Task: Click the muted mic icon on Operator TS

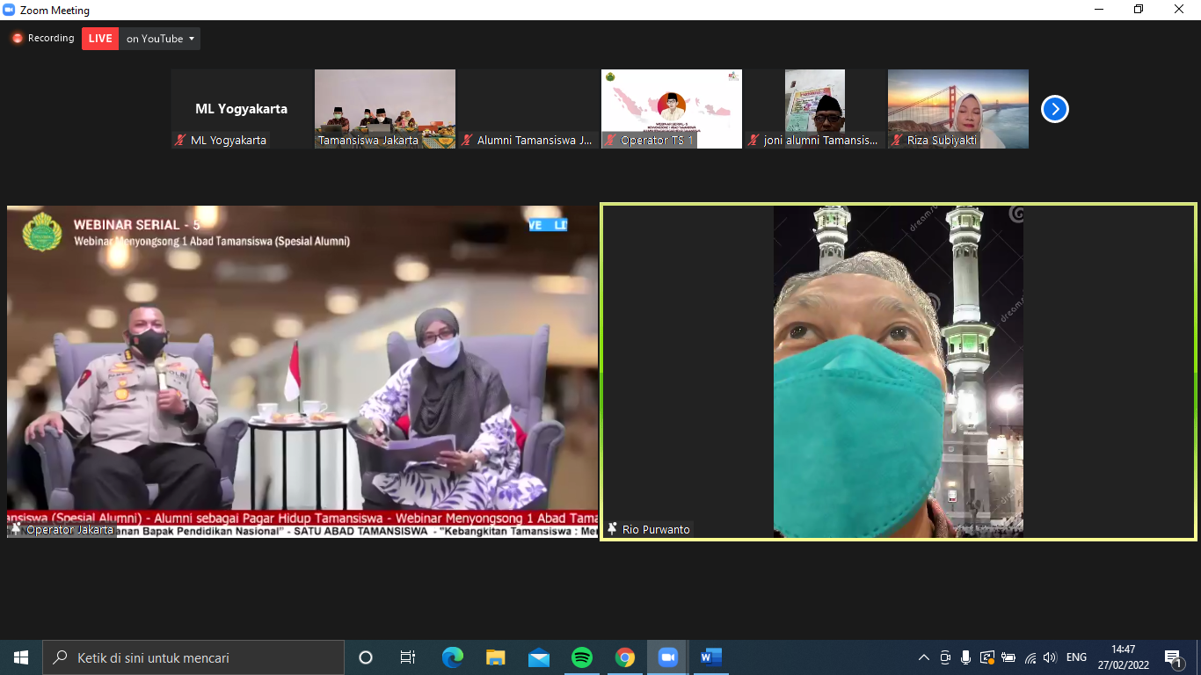Action: 610,141
